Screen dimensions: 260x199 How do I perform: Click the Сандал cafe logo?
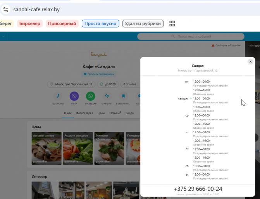click(99, 54)
